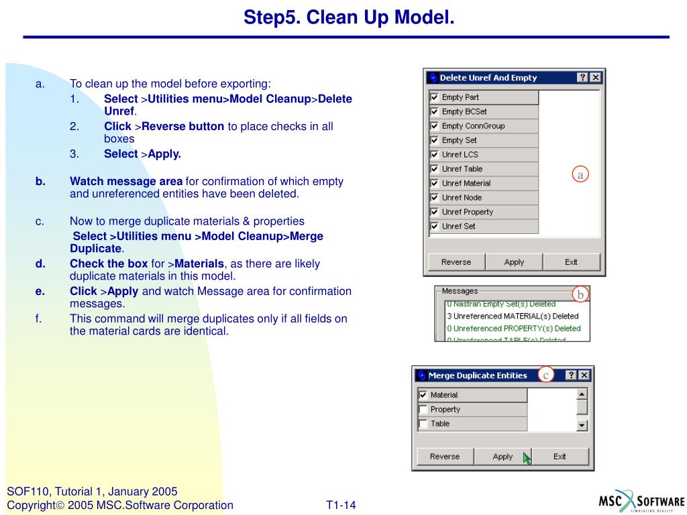Click scroll up arrow in Merge Duplicate list
Screen dimensions: 687x515
(x=582, y=394)
